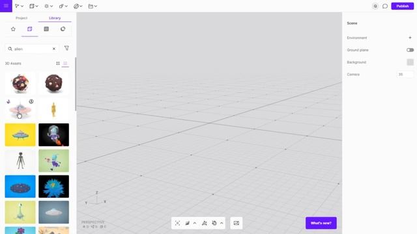
Task: Click the shapes/transform tool icon
Action: coord(61,6)
